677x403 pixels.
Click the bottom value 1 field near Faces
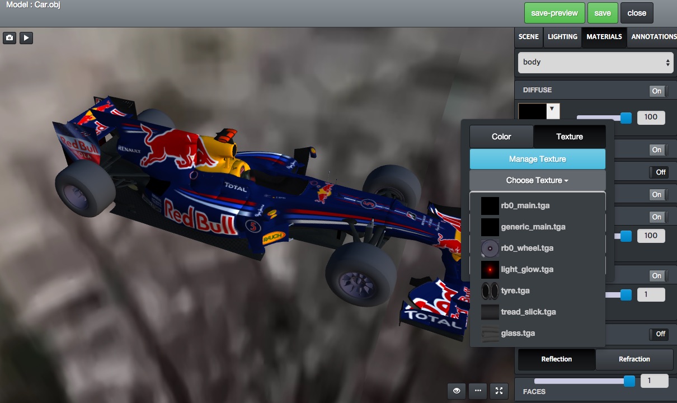(654, 381)
